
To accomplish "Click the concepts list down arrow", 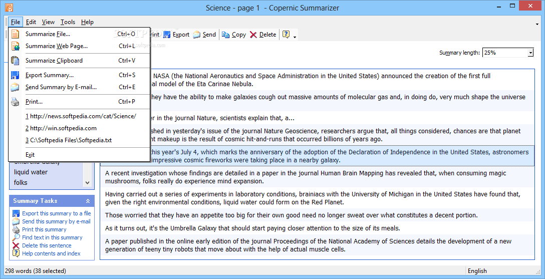I will pyautogui.click(x=87, y=182).
